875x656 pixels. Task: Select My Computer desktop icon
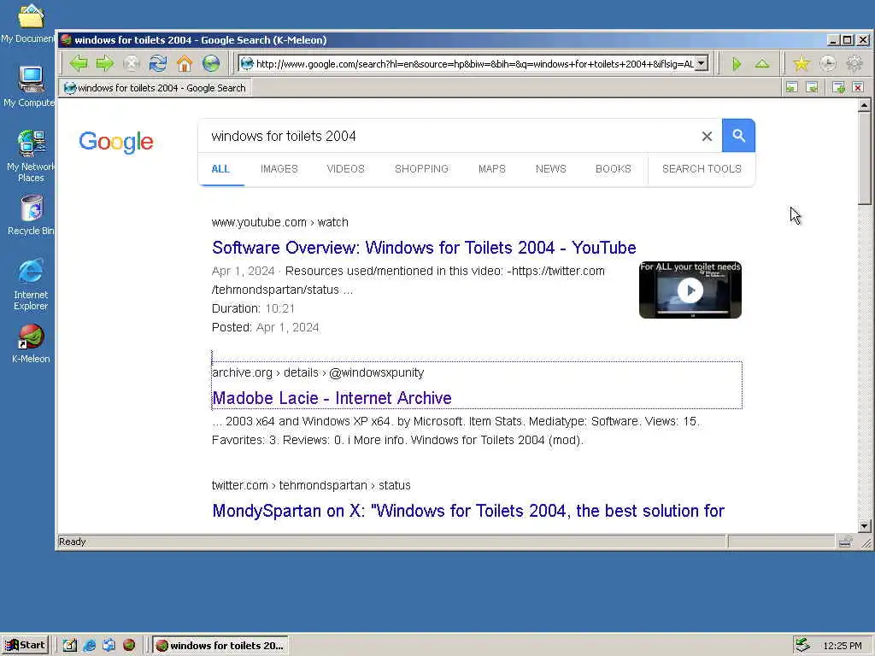pos(29,86)
